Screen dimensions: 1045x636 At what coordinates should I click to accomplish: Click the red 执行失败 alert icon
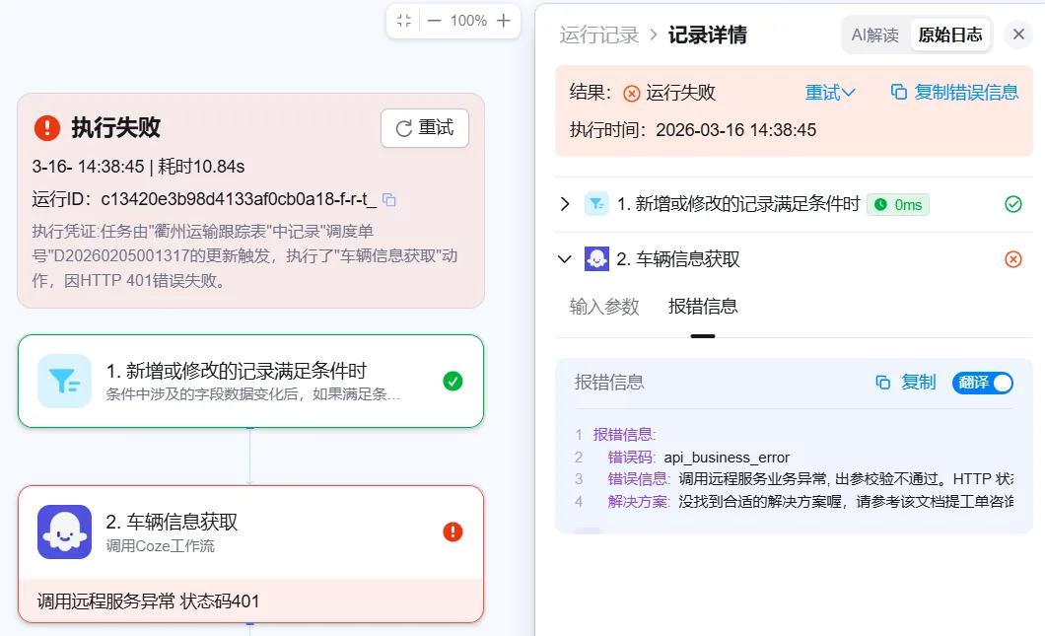(x=47, y=127)
